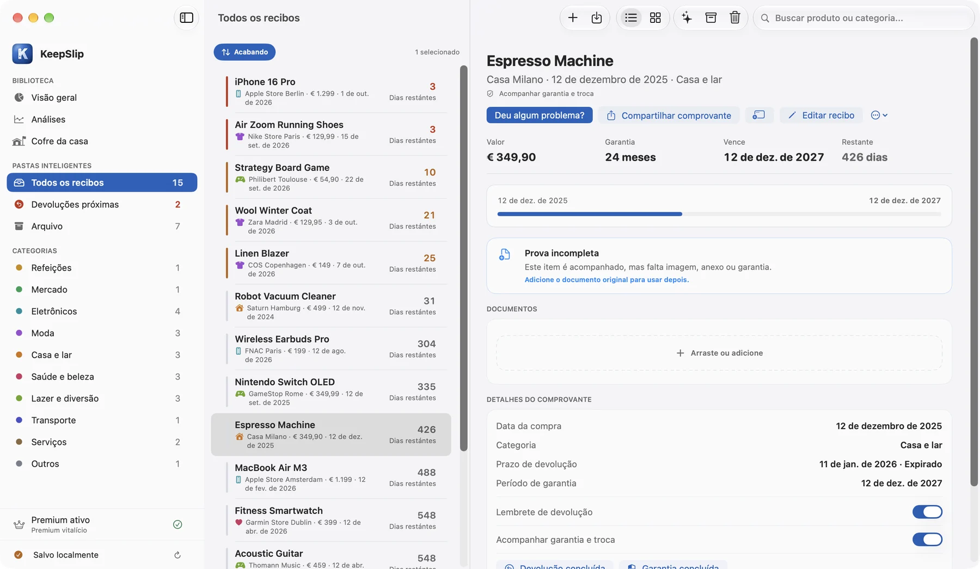Change sort order via Acabando button

point(244,52)
